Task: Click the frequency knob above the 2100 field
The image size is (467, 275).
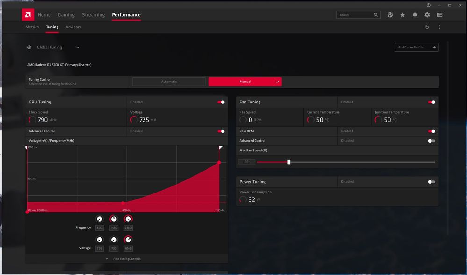Action: tap(128, 219)
